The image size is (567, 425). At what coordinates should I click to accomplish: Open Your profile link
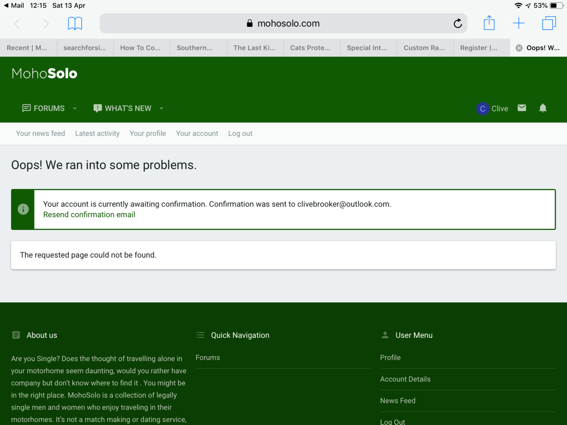click(x=148, y=133)
